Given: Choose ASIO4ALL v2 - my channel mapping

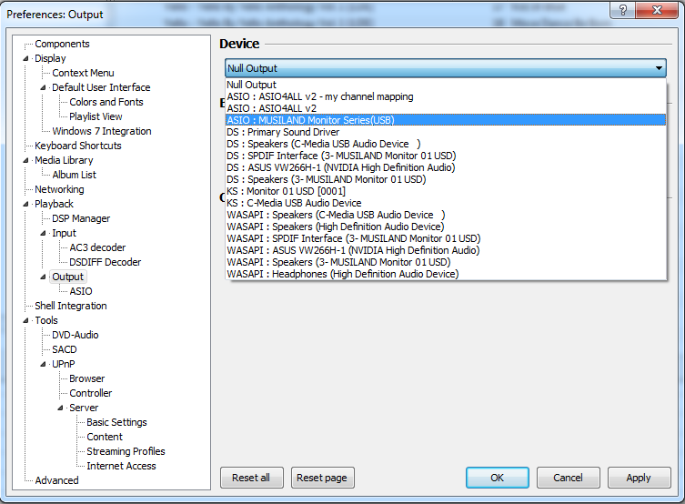Looking at the screenshot, I should tap(446, 96).
